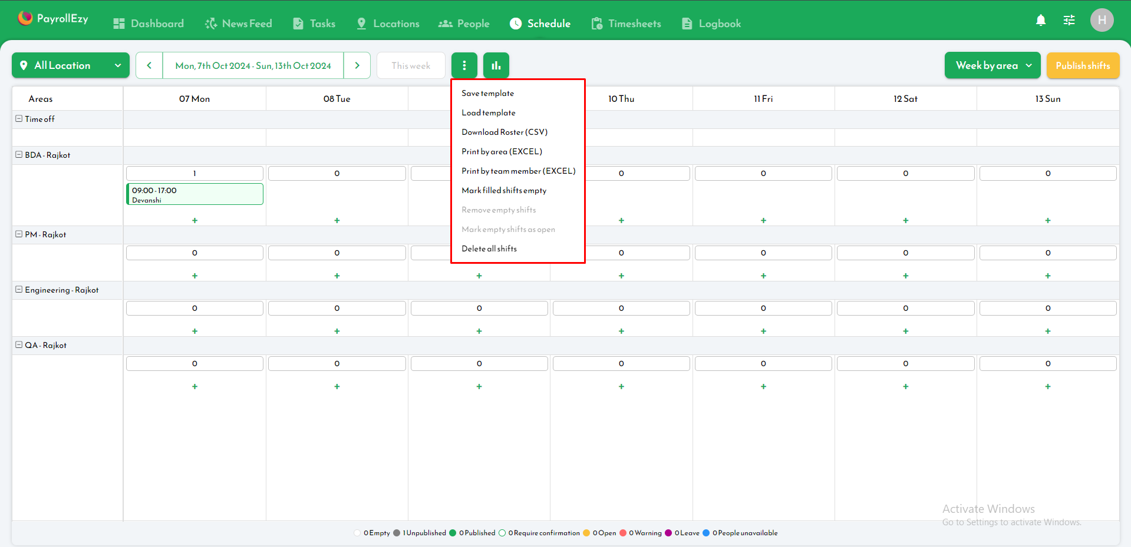
Task: Navigate to the People section
Action: 464,24
